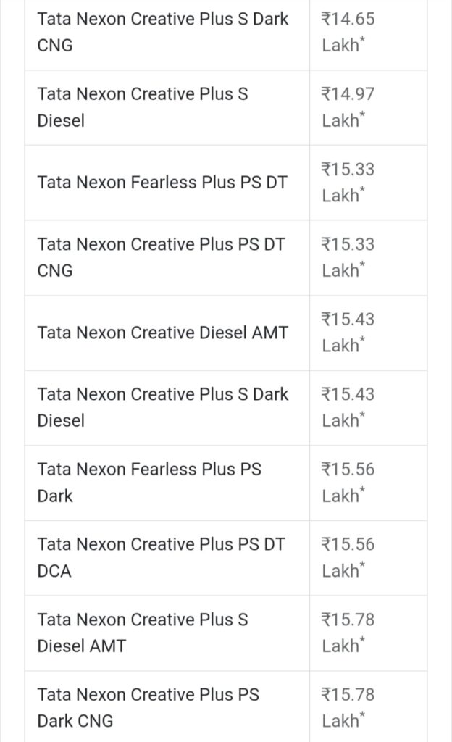
Task: Open the Creative Plus S Diesel variant (not AMT, not Dark)
Action: 143,107
